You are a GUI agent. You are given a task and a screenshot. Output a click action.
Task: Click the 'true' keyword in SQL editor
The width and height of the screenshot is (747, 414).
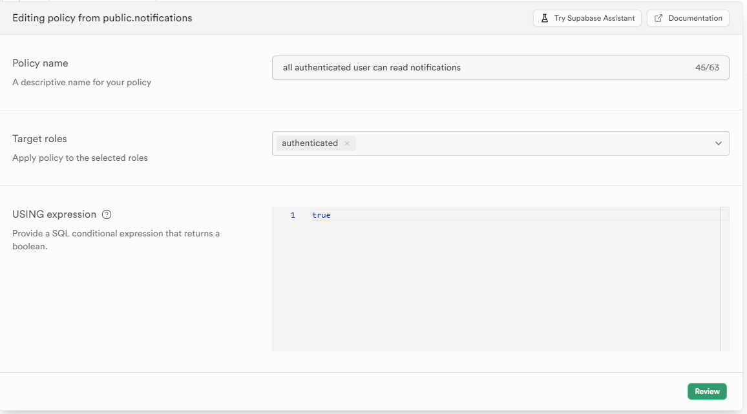coord(321,215)
